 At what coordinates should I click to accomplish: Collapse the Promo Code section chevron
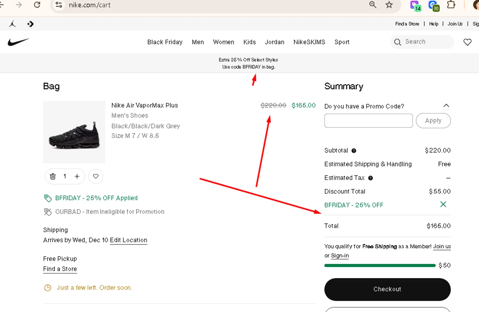(x=446, y=105)
